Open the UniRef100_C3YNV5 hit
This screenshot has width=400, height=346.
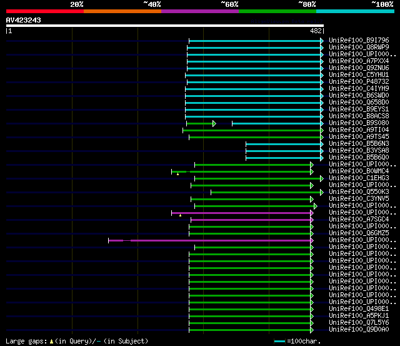[359, 199]
